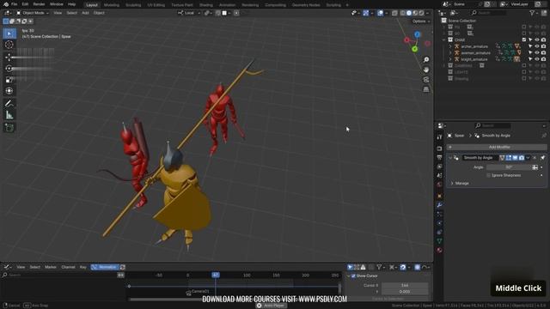Click Normalize button in timeline header

point(105,267)
